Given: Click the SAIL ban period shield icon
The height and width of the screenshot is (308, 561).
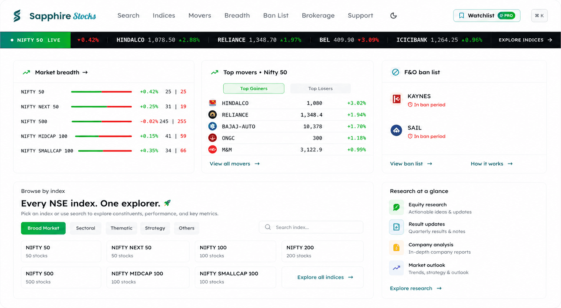Looking at the screenshot, I should [410, 136].
